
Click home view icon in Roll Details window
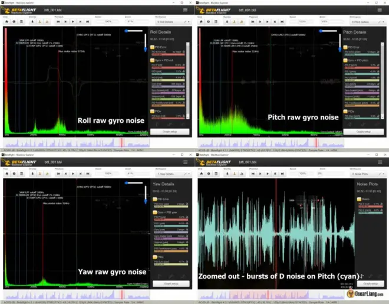(x=6, y=22)
